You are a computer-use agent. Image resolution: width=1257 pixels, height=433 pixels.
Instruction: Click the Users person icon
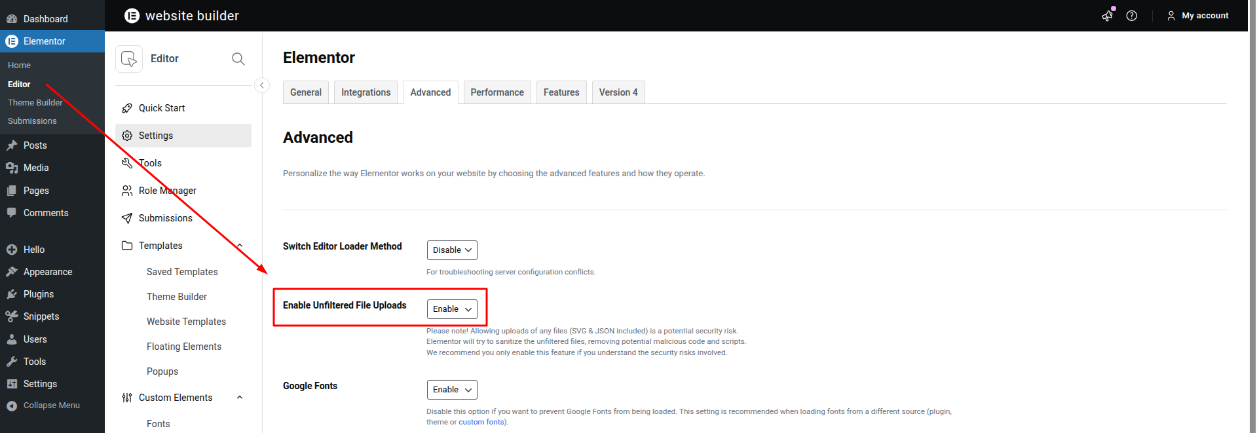(x=12, y=339)
